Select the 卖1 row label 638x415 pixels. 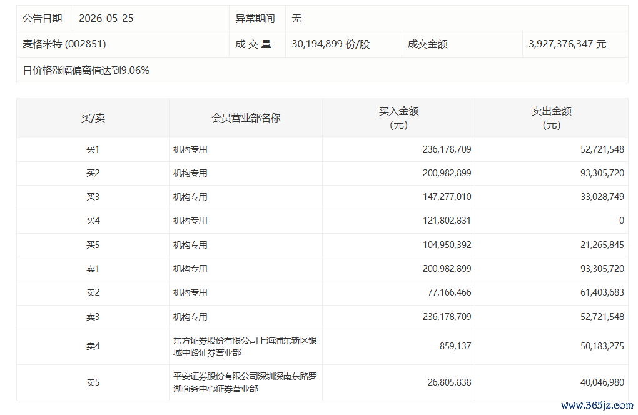click(x=93, y=269)
